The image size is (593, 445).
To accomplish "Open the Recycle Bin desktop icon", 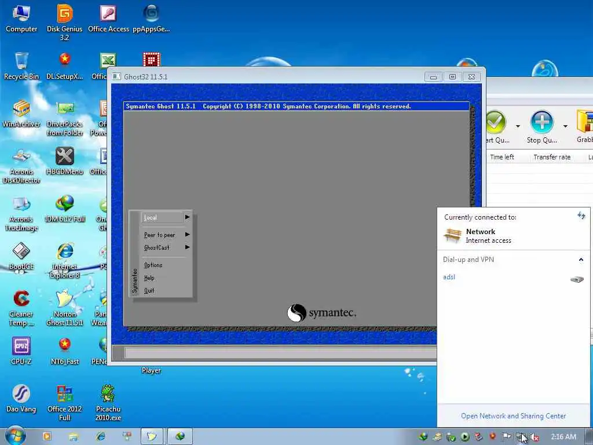I will pyautogui.click(x=21, y=66).
